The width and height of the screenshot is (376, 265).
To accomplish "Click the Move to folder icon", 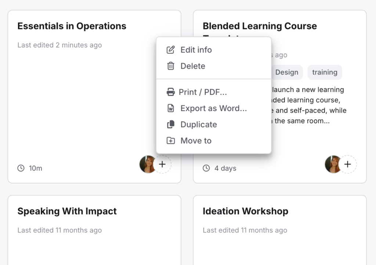I will point(170,140).
